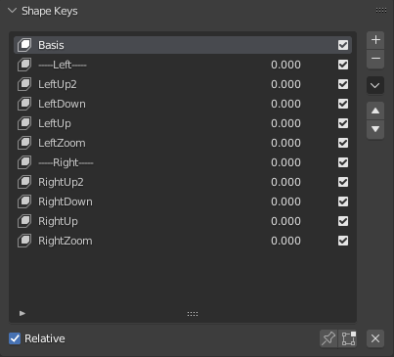Select the RightZoom shape key name

66,241
